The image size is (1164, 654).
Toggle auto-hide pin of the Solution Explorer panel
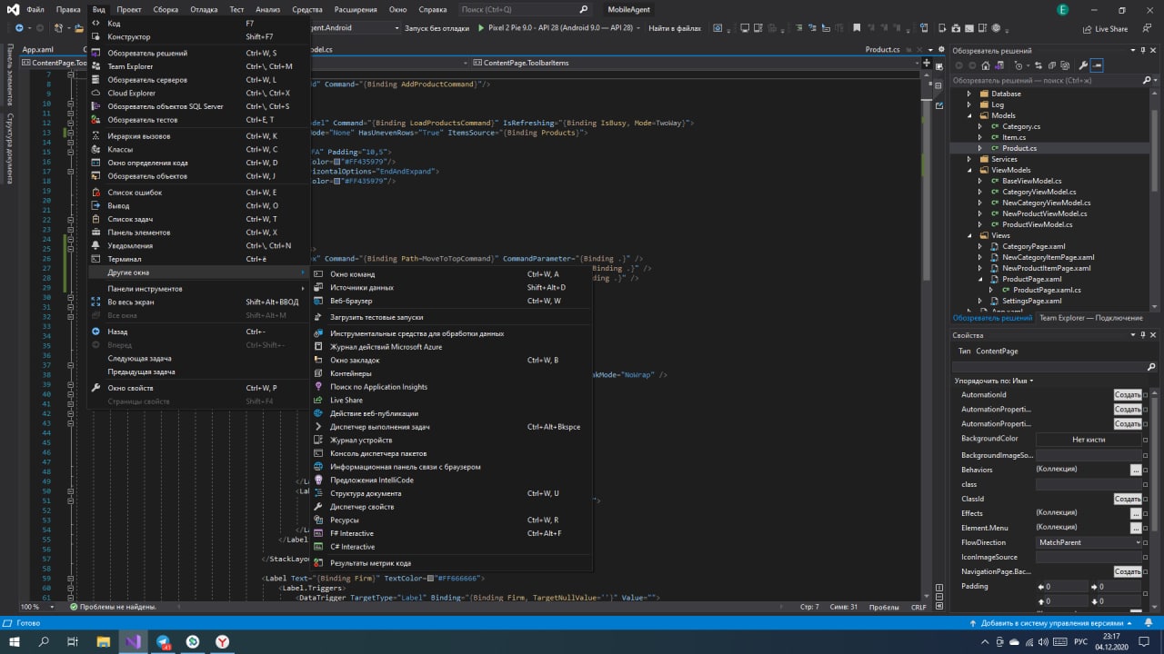(1143, 50)
